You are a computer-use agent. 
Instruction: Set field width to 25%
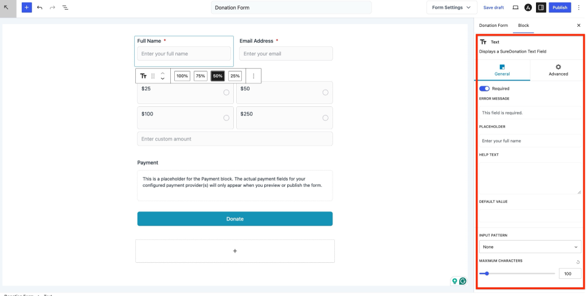coord(234,76)
